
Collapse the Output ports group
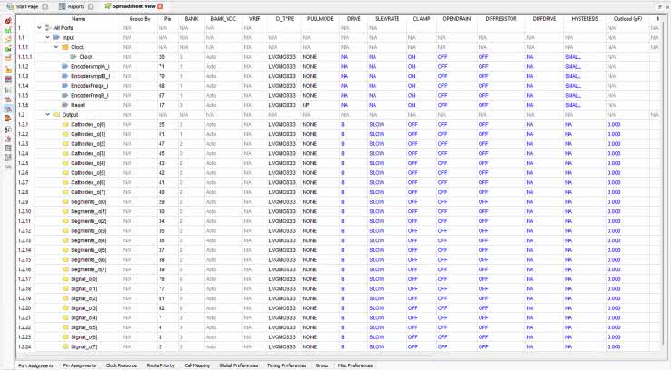(x=47, y=115)
